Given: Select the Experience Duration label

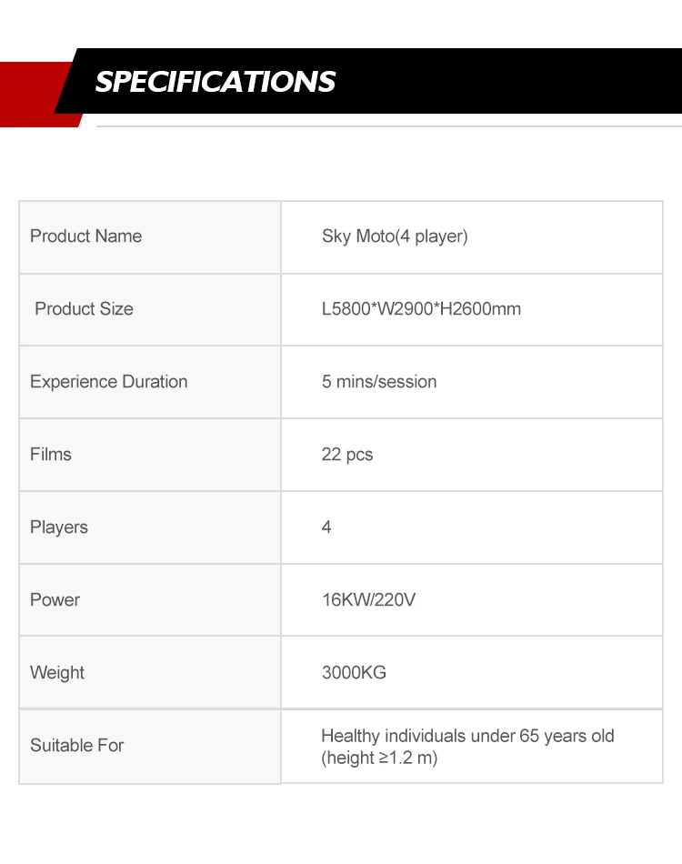Looking at the screenshot, I should tap(108, 381).
